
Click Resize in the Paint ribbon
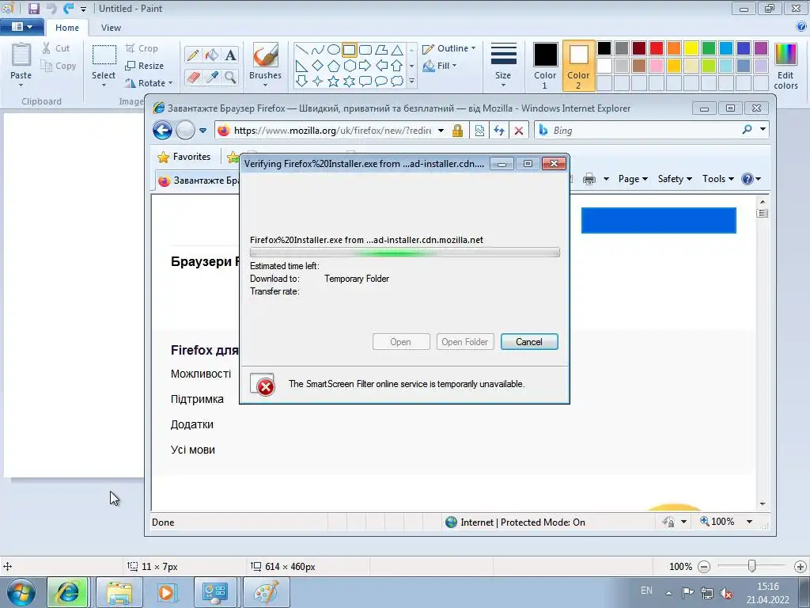(x=145, y=66)
